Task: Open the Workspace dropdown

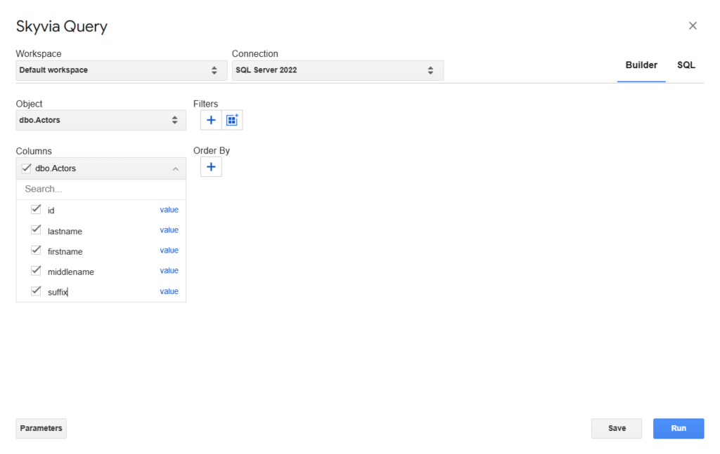Action: click(118, 70)
